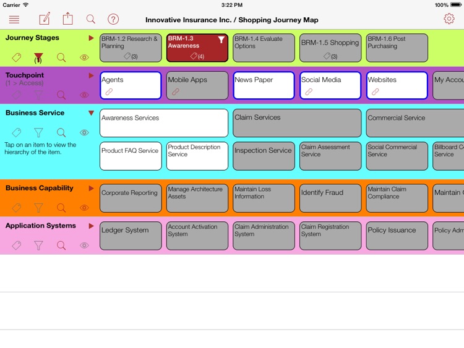Tap the search icon in Touchpoint row
This screenshot has width=464, height=348.
tap(61, 95)
